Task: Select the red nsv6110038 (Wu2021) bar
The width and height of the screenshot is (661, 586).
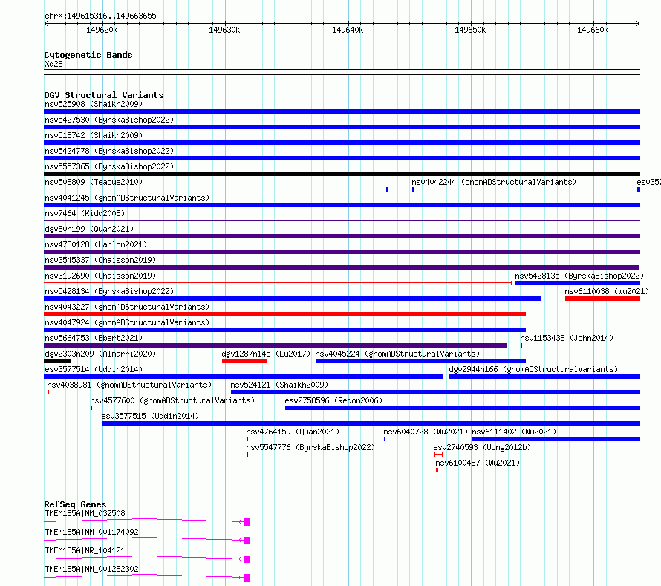Action: 602,299
